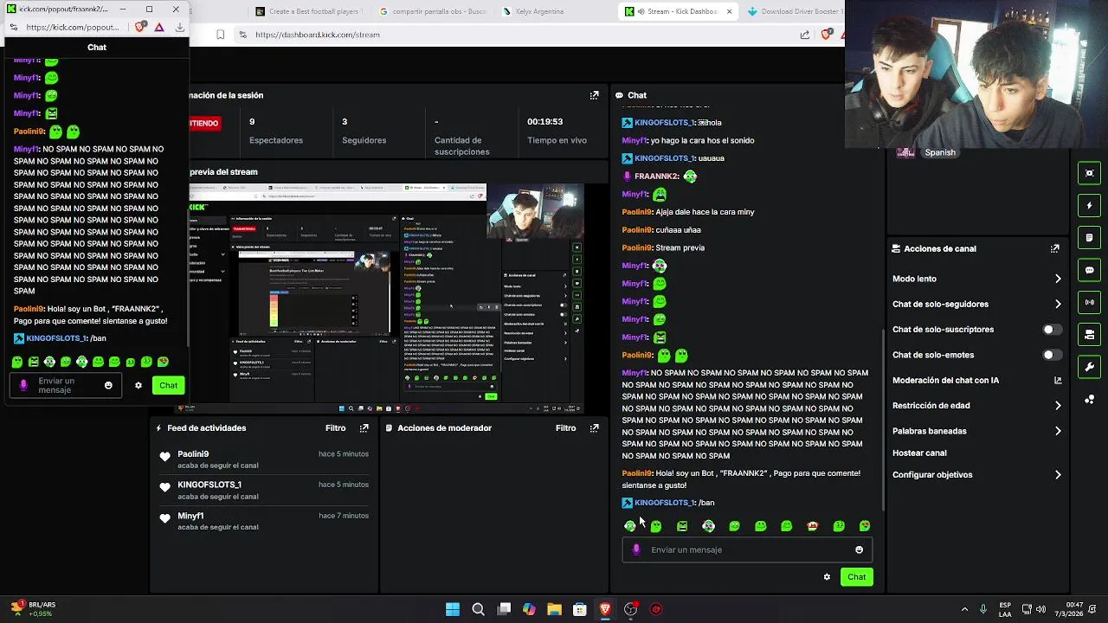Screen dimensions: 1108x623
Task: Focus dashboard Enviar un mensaje field
Action: coord(747,549)
